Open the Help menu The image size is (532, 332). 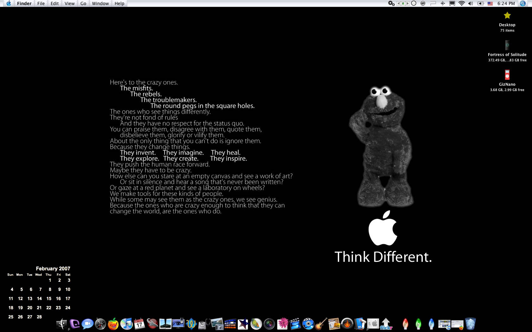click(119, 3)
